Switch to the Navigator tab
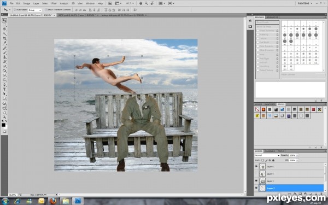 click(x=272, y=17)
